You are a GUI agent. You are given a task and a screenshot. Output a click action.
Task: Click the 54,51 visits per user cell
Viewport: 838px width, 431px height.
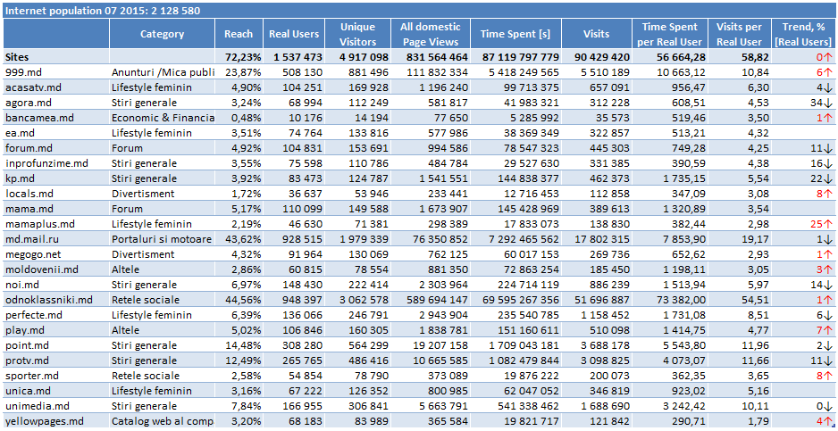[x=741, y=300]
